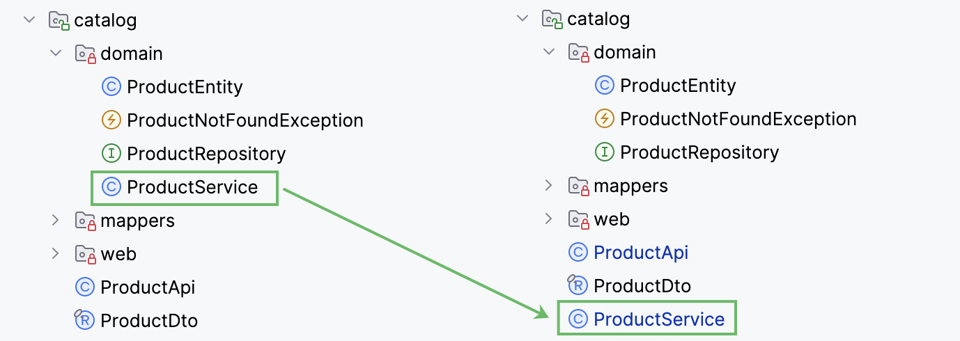Click the ProductApi class icon in right tree
960x341 pixels.
click(x=578, y=253)
